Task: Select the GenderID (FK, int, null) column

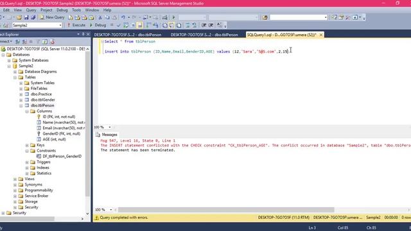Action: pos(62,133)
